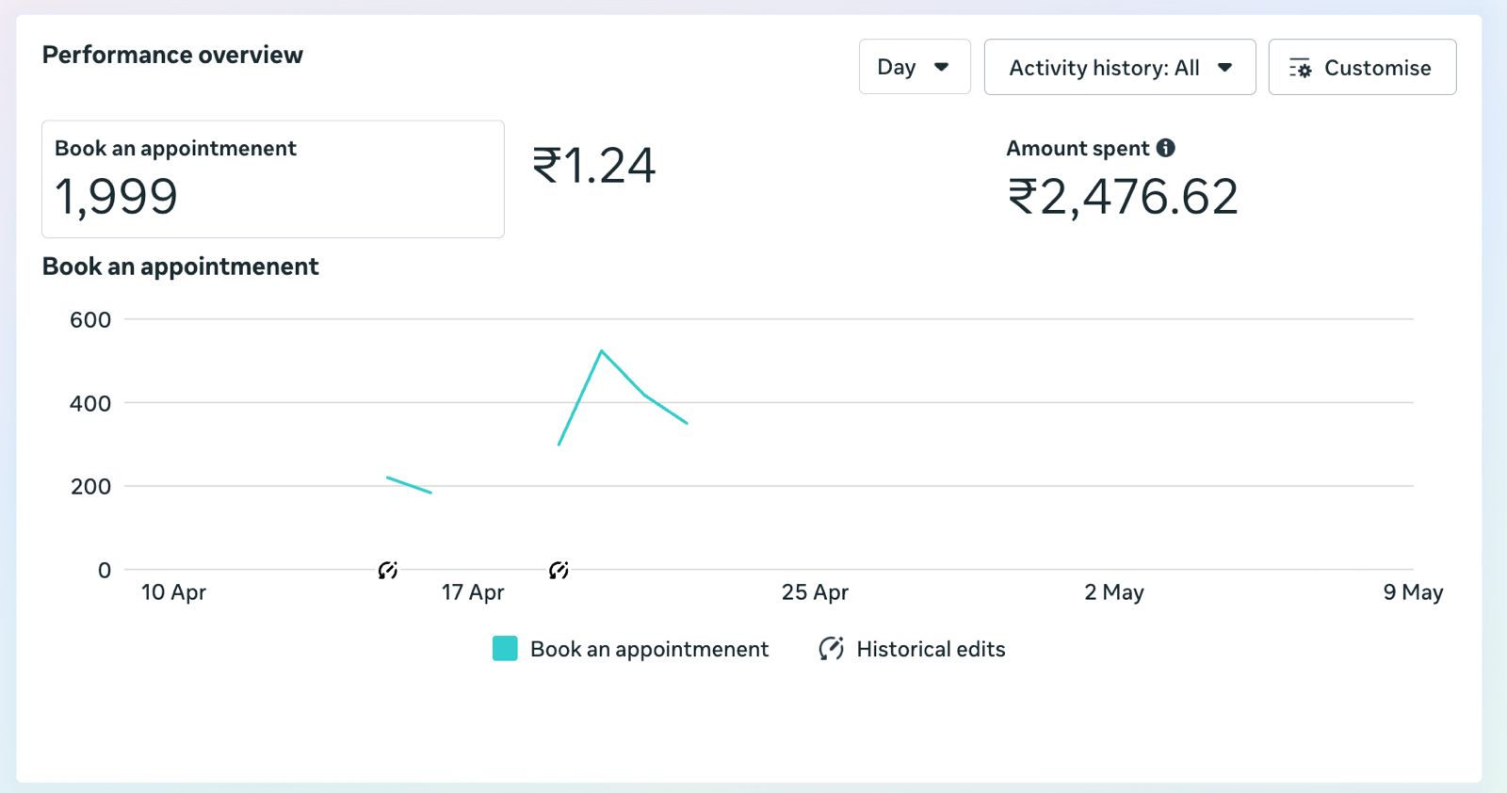Click the historical edit marker near 19 Apr
Image resolution: width=1507 pixels, height=793 pixels.
coord(559,570)
